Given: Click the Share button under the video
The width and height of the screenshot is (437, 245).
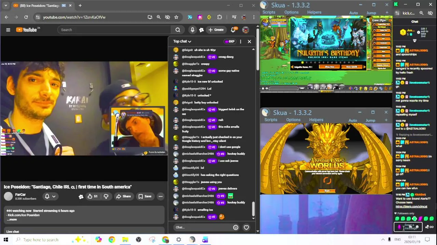Looking at the screenshot, I should coord(123,196).
